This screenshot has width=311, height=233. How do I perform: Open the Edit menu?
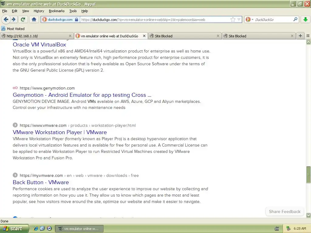tap(15, 11)
